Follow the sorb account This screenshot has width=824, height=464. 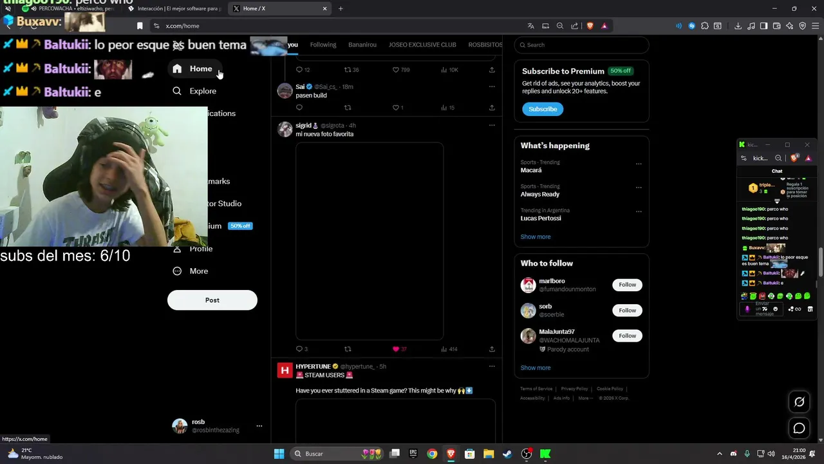(627, 310)
